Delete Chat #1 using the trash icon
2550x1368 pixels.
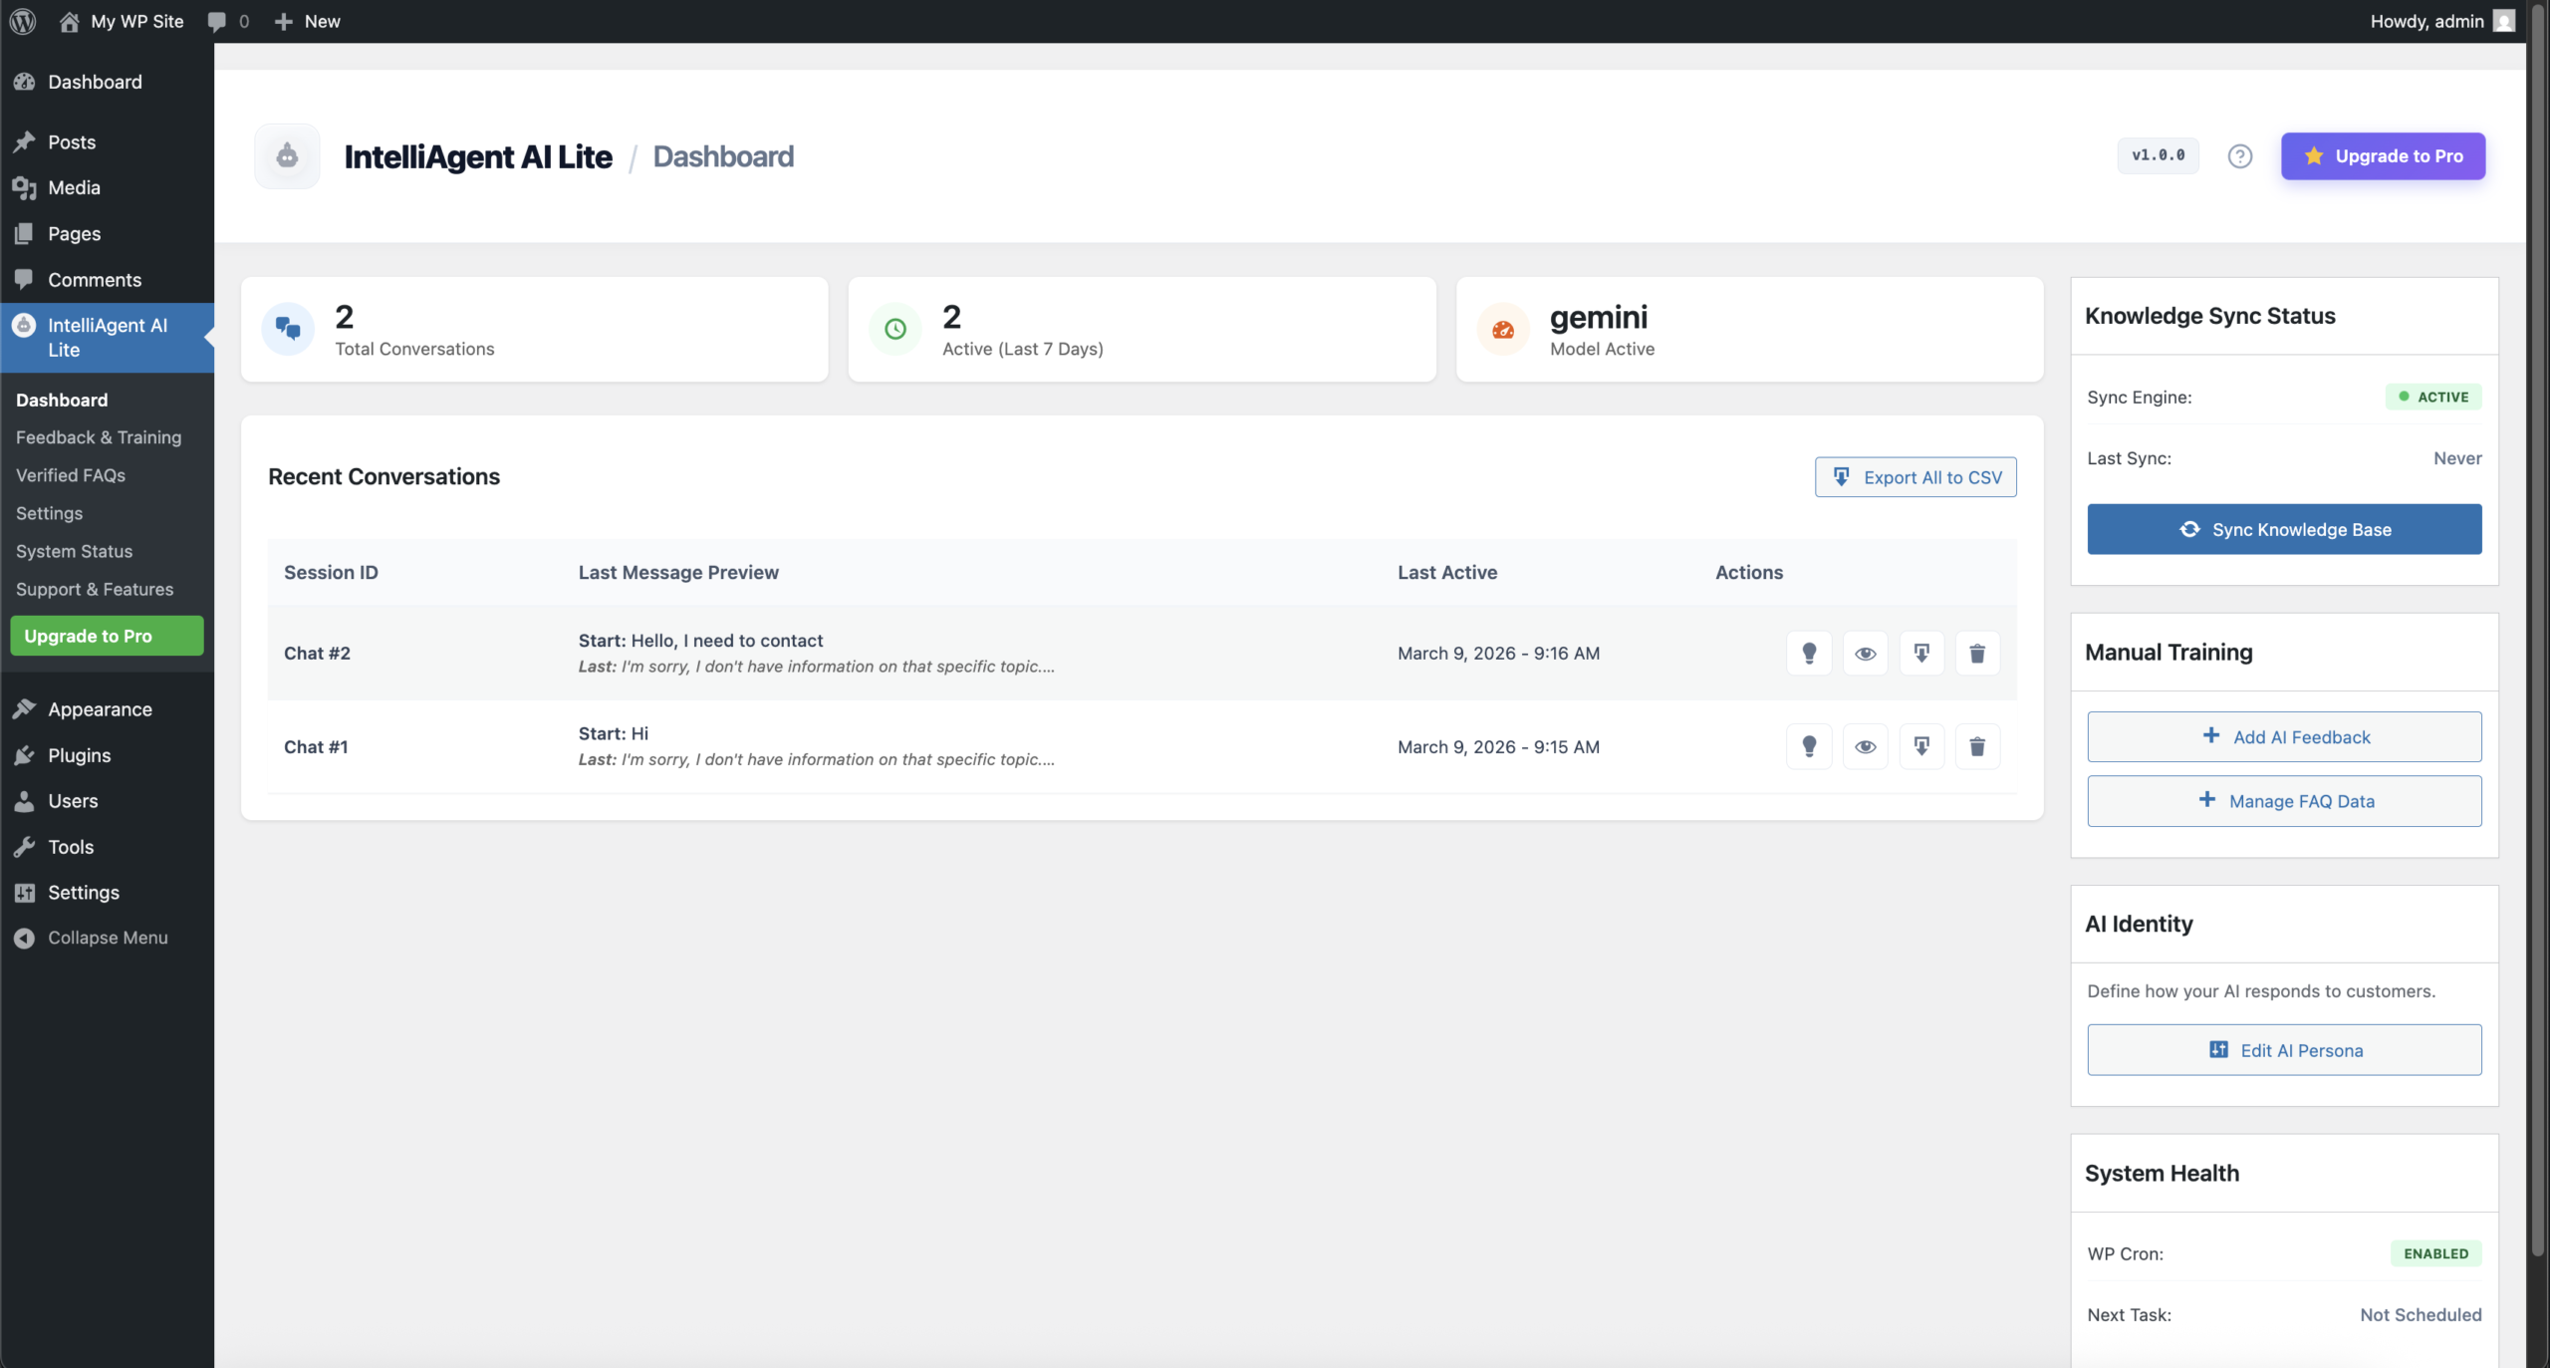(x=1977, y=746)
